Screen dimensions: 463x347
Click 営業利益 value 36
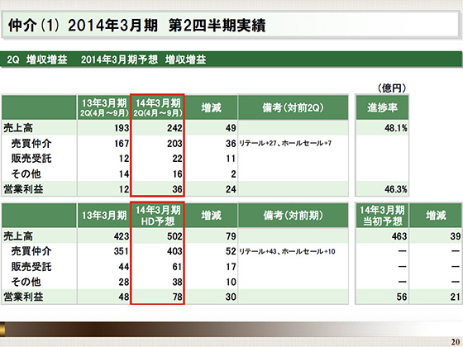click(177, 189)
